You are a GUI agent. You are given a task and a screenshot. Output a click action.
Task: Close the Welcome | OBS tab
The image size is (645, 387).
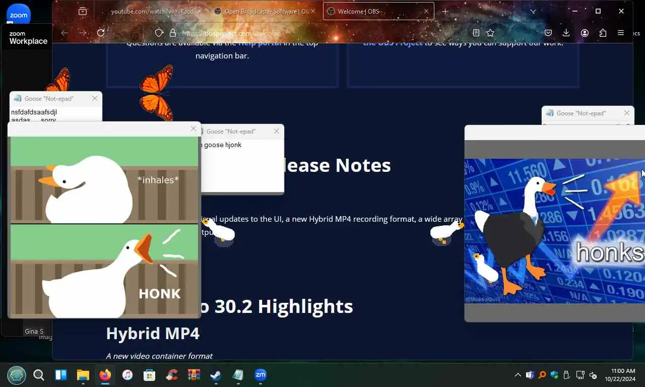(426, 11)
